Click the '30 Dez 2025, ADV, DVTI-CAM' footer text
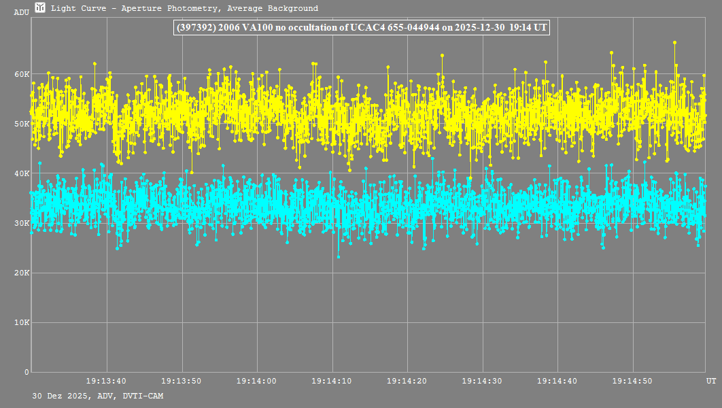Viewport: 722px width, 408px height. click(97, 396)
